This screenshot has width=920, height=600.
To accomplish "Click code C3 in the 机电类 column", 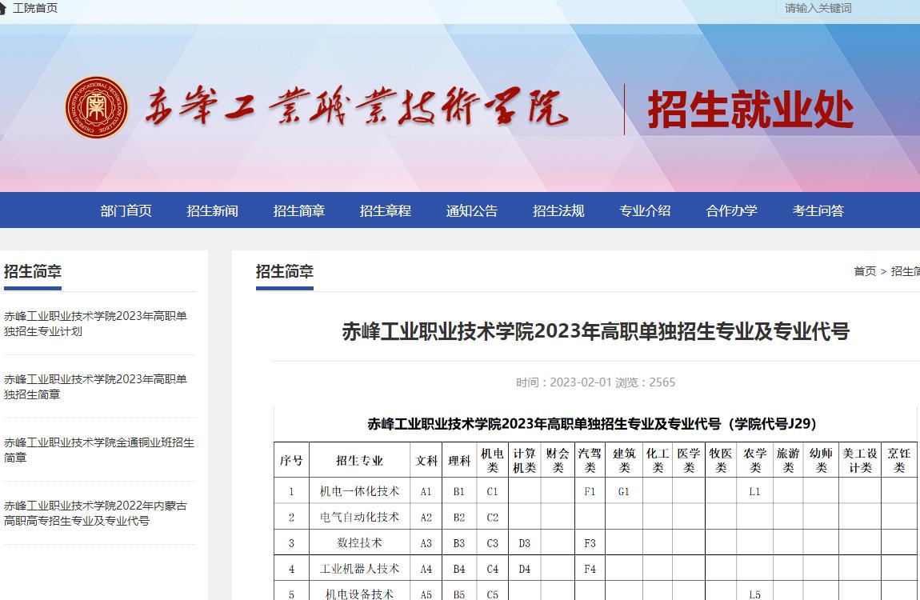I will (x=492, y=543).
